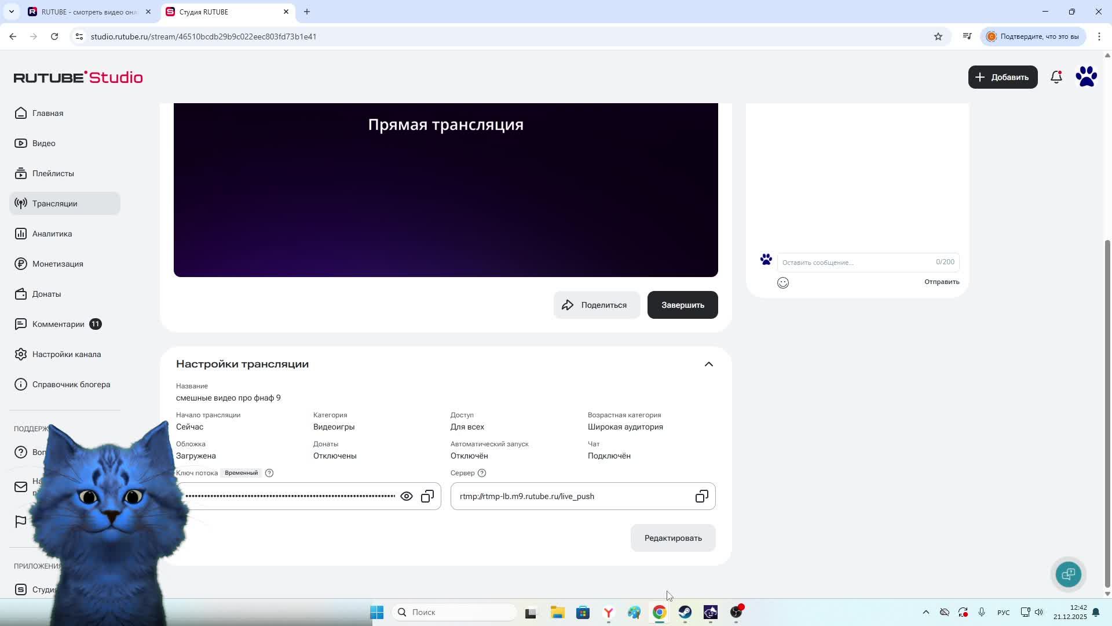Open the Добавить menu

[1003, 77]
